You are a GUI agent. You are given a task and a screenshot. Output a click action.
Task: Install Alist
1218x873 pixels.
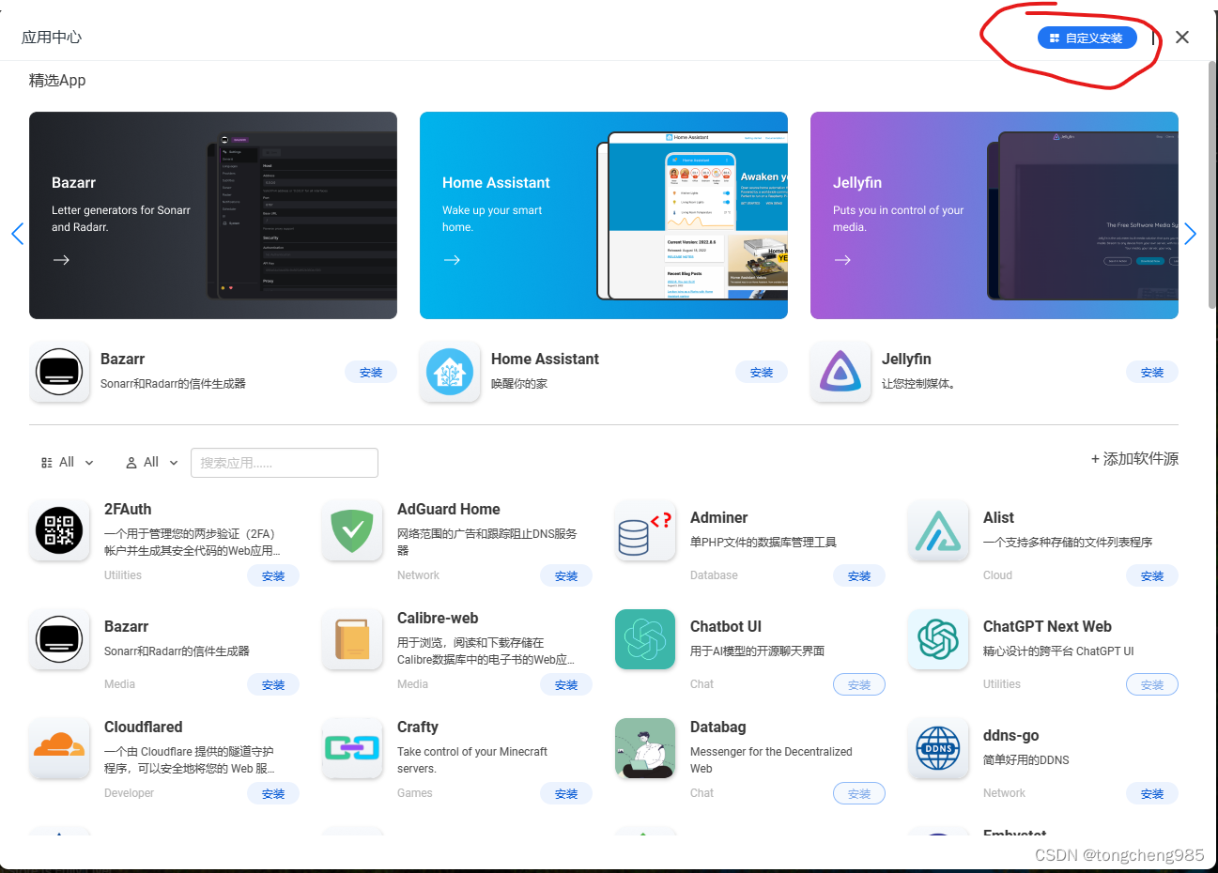pyautogui.click(x=1152, y=576)
